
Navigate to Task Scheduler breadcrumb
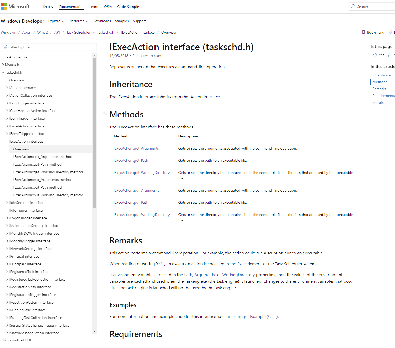(78, 32)
